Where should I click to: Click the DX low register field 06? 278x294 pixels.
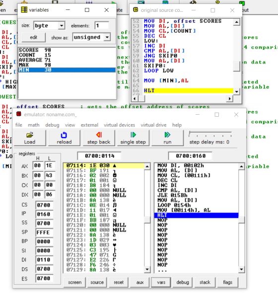click(x=50, y=195)
